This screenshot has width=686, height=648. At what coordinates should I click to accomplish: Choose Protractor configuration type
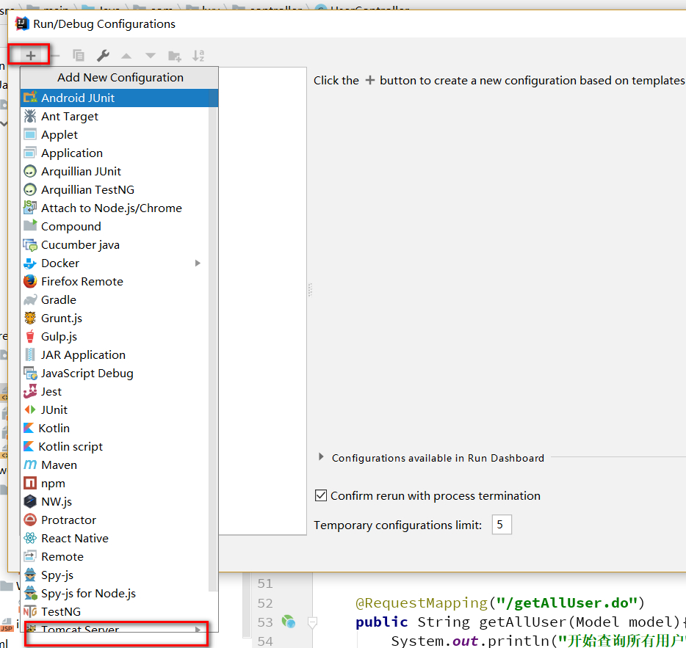coord(119,520)
